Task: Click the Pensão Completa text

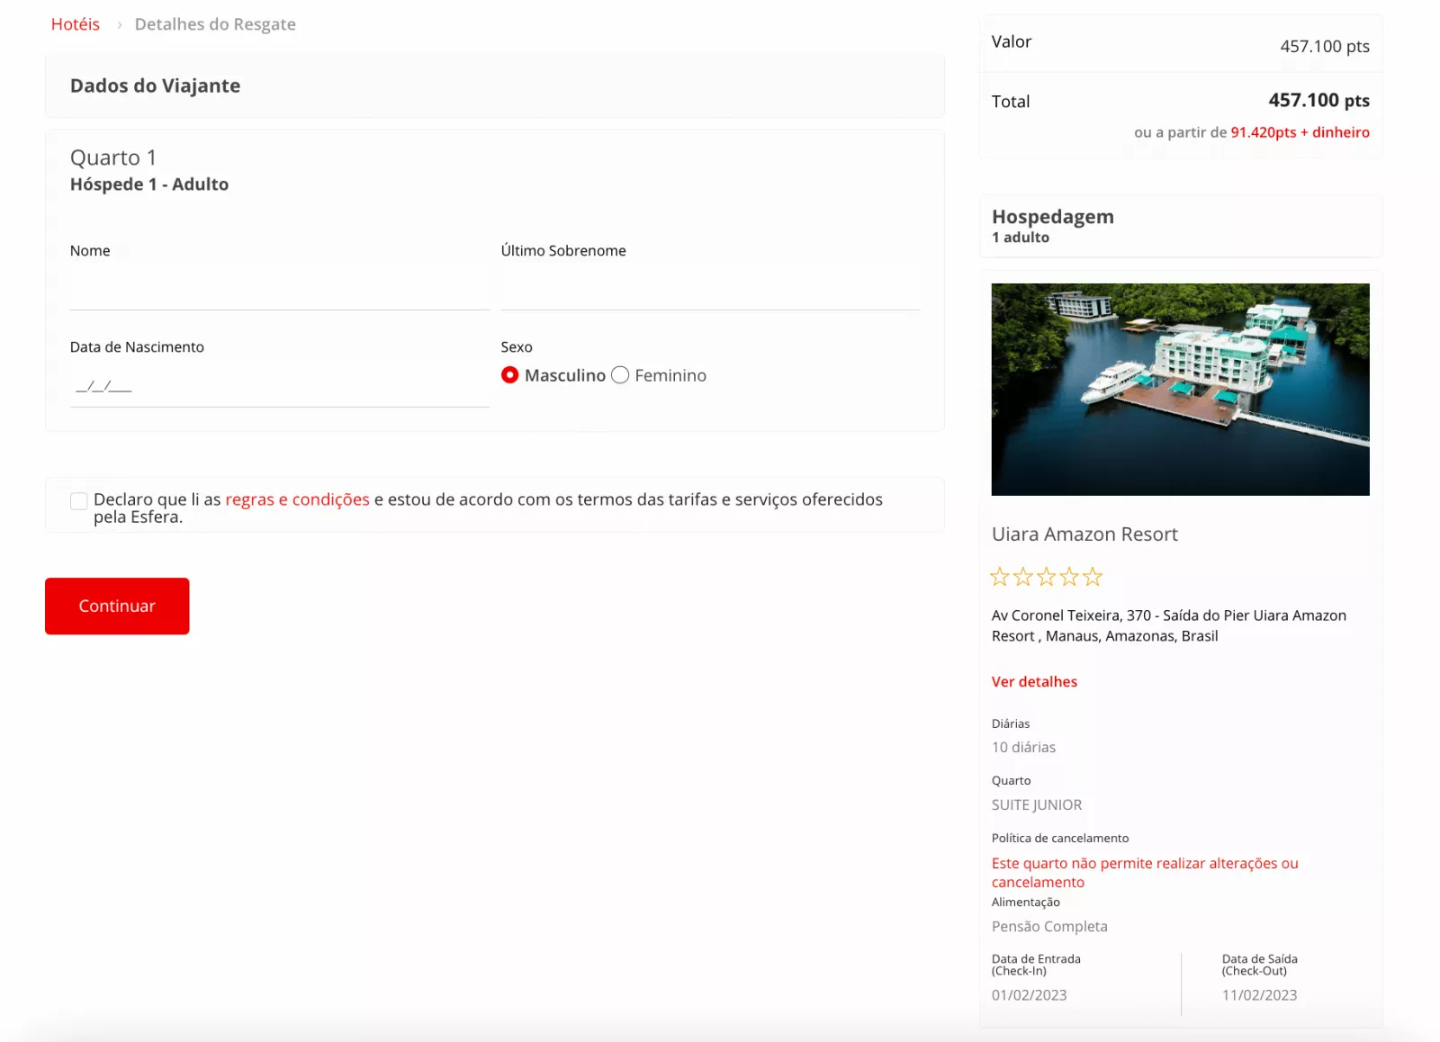Action: 1049,927
